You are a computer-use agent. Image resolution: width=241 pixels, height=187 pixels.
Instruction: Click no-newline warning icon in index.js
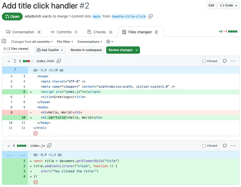click(x=36, y=182)
